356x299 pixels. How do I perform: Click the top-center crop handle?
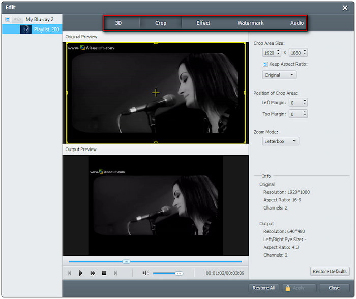(x=156, y=43)
